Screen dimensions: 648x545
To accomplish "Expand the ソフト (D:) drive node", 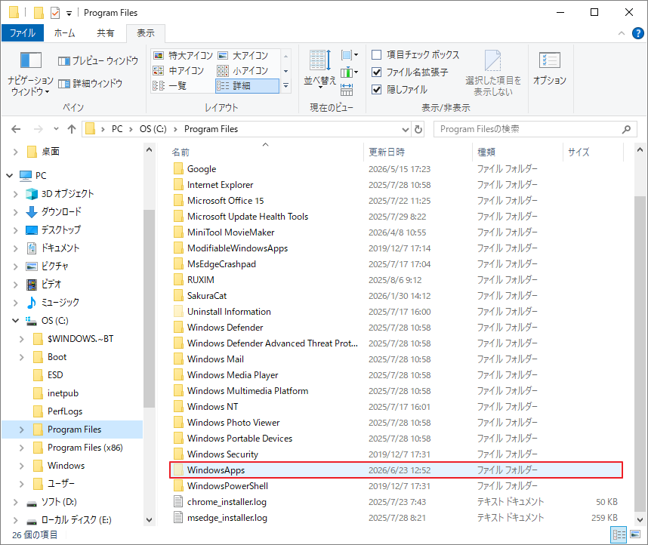I will (15, 503).
